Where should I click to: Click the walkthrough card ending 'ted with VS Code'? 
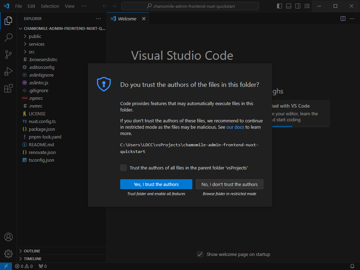pos(301,114)
